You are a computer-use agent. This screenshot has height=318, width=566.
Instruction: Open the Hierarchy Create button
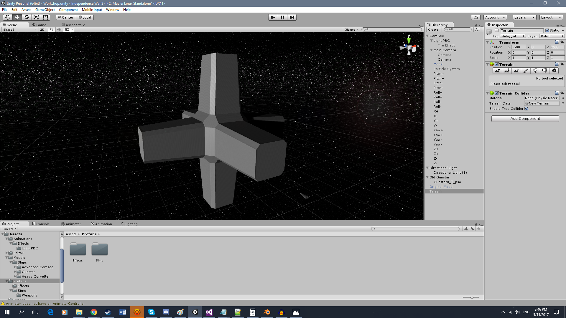(x=434, y=29)
